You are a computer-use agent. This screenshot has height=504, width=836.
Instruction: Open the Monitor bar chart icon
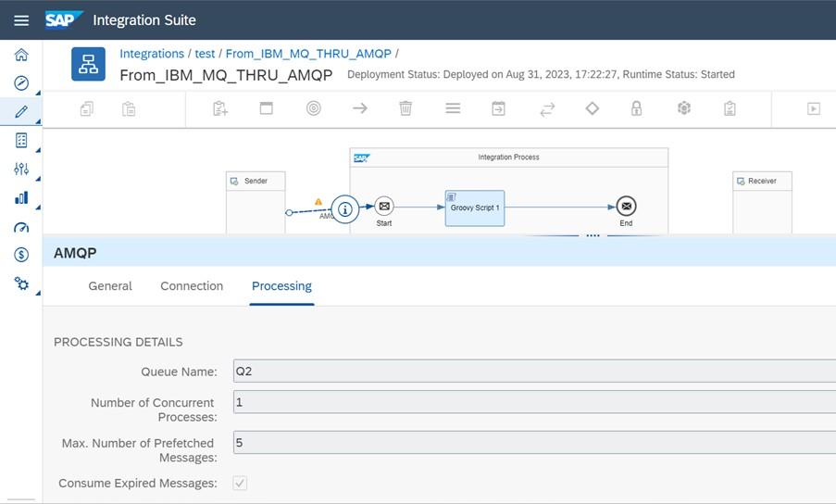[x=21, y=198]
